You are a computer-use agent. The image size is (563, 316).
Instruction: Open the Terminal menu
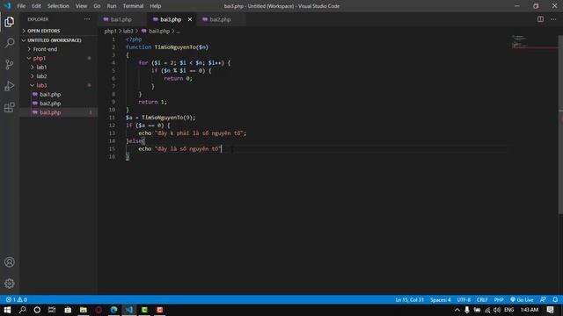pyautogui.click(x=133, y=6)
